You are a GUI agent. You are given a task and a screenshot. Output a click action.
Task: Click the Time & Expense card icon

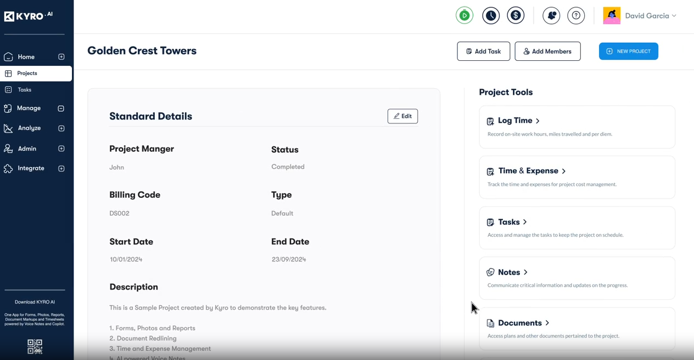coord(490,172)
